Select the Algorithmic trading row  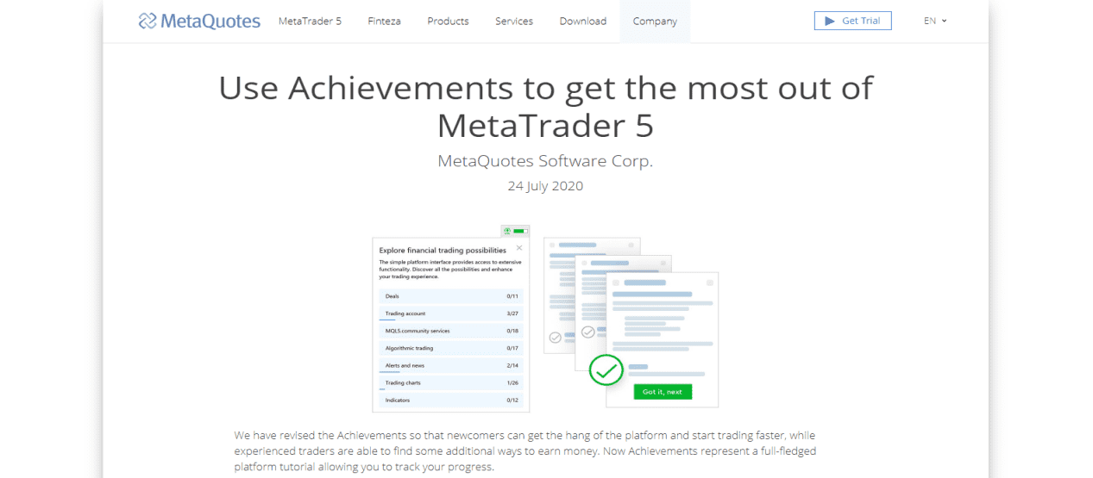[x=451, y=348]
